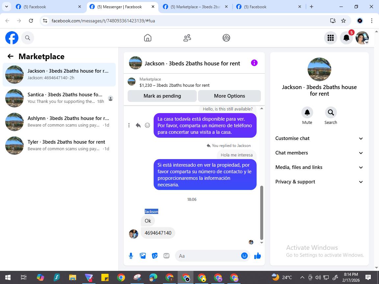This screenshot has height=284, width=379.
Task: Open Chrome three-dot menu
Action: pos(372,21)
